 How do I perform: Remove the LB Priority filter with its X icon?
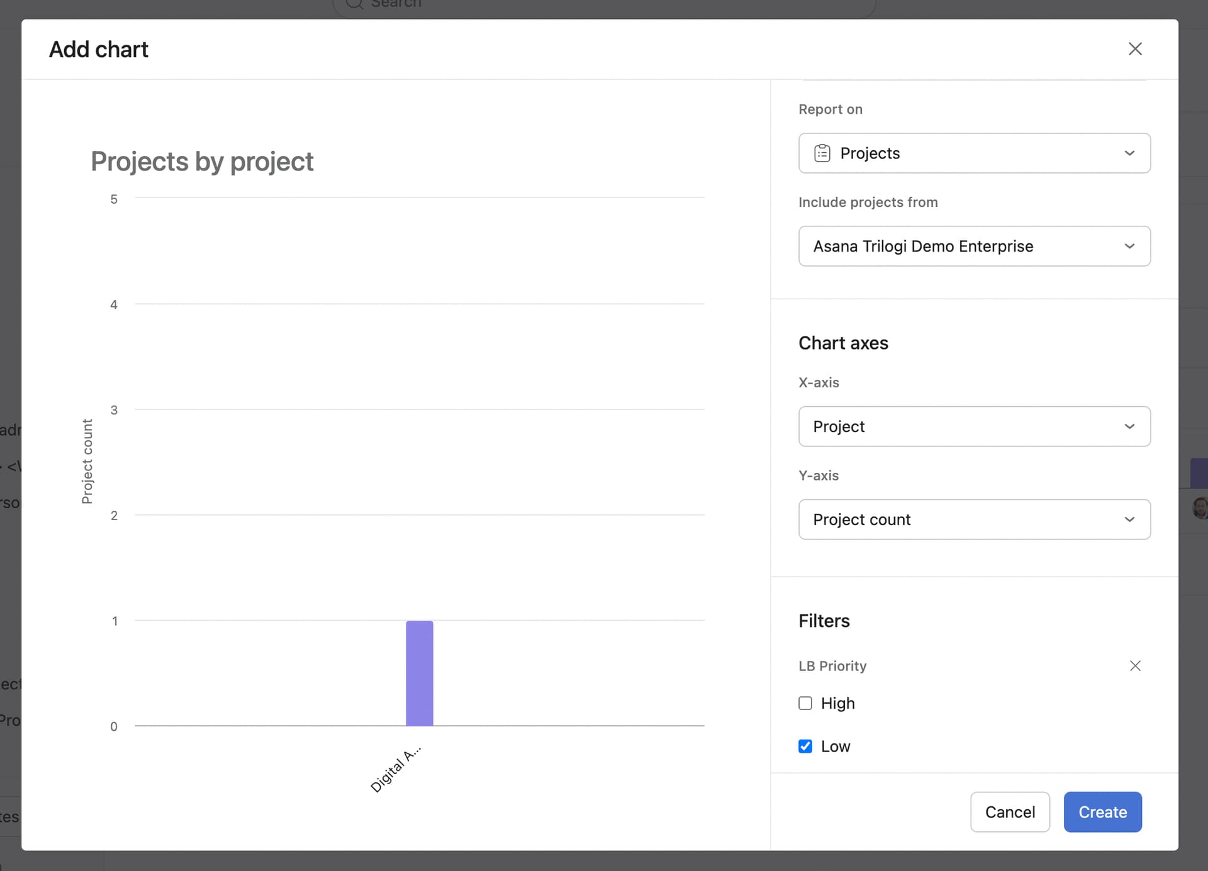coord(1135,665)
